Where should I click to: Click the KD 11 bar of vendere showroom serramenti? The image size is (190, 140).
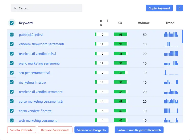pyautogui.click(x=102, y=44)
